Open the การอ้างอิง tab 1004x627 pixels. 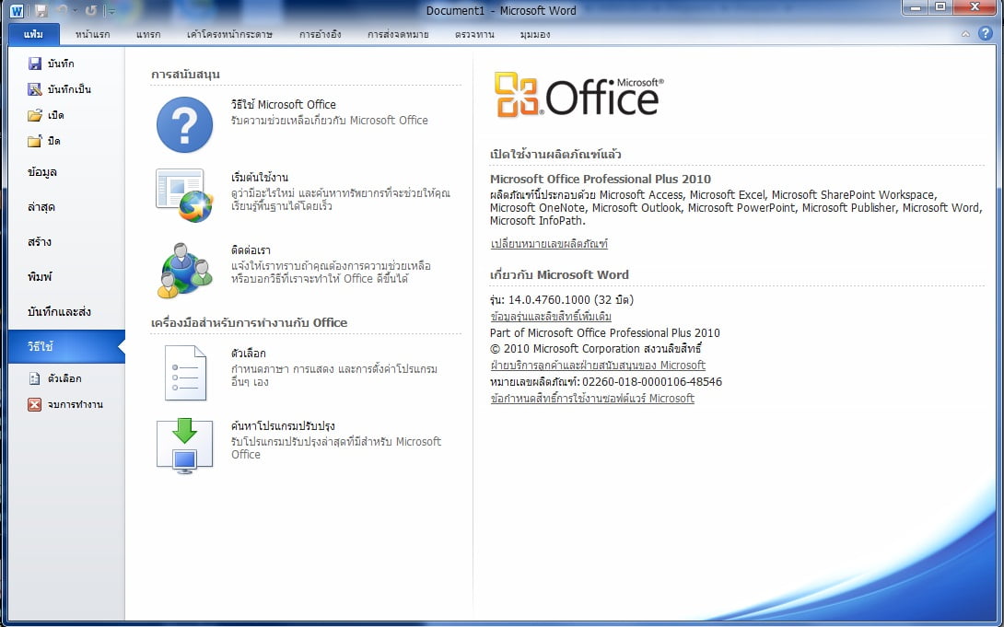[x=321, y=35]
